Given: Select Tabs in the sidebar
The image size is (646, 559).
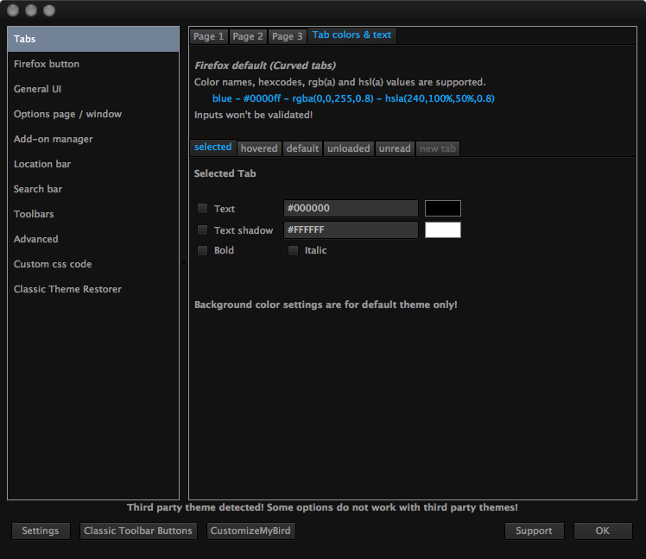Looking at the screenshot, I should click(x=93, y=39).
